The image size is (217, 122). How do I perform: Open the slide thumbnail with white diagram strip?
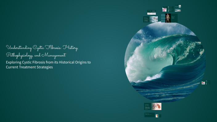(152, 12)
